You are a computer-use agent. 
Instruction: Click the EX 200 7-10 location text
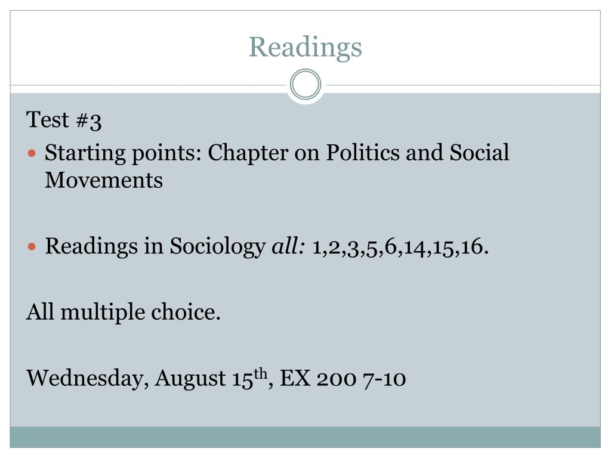click(343, 378)
